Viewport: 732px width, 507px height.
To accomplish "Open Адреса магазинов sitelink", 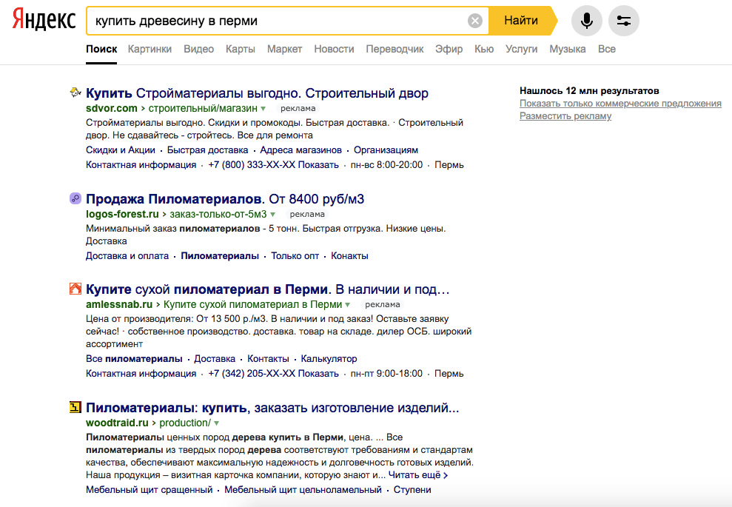I will click(x=300, y=150).
